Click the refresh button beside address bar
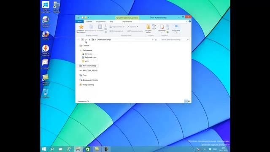The height and width of the screenshot is (152, 270). [x=156, y=40]
